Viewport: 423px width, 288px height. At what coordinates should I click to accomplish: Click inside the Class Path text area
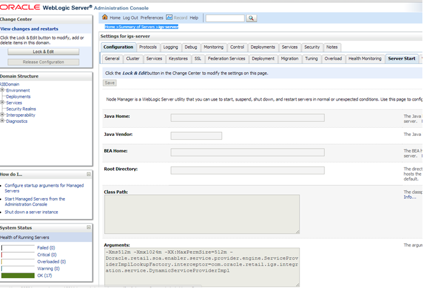202,214
